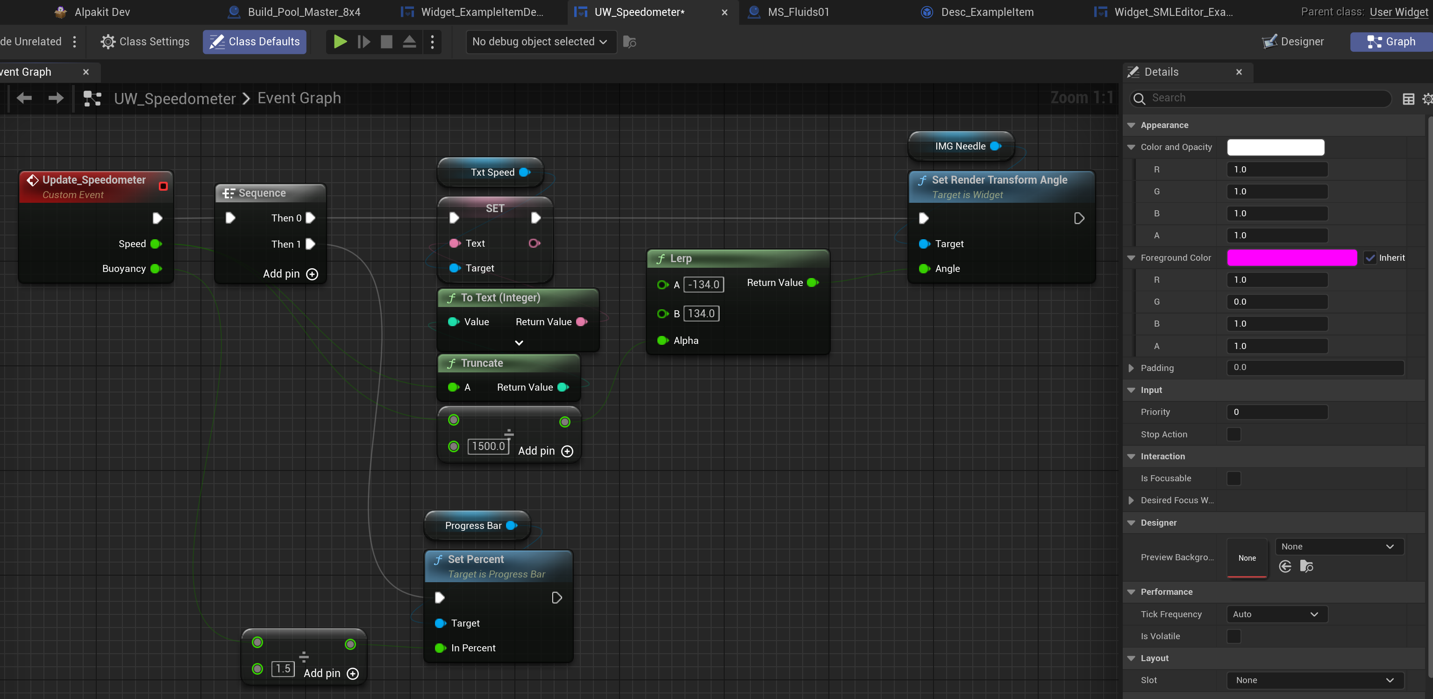Click the find debug object icon
The height and width of the screenshot is (699, 1433).
pyautogui.click(x=630, y=42)
